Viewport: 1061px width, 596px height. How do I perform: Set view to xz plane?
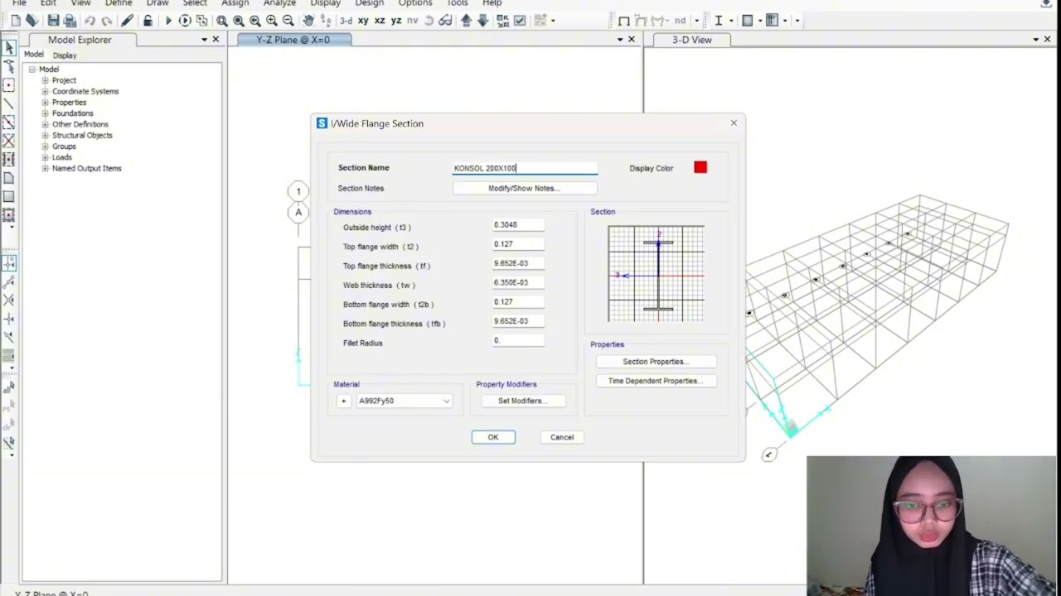coord(380,21)
